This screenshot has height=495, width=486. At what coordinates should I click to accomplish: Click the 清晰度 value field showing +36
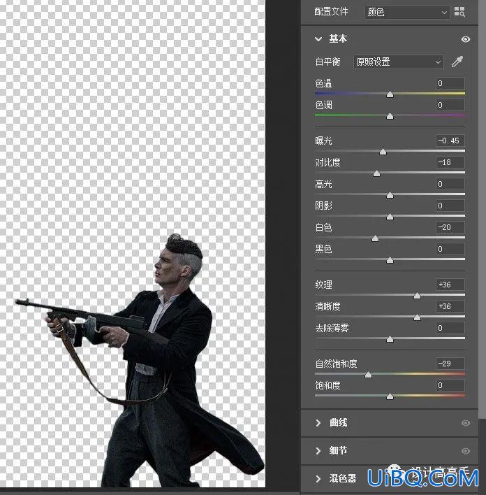point(450,306)
